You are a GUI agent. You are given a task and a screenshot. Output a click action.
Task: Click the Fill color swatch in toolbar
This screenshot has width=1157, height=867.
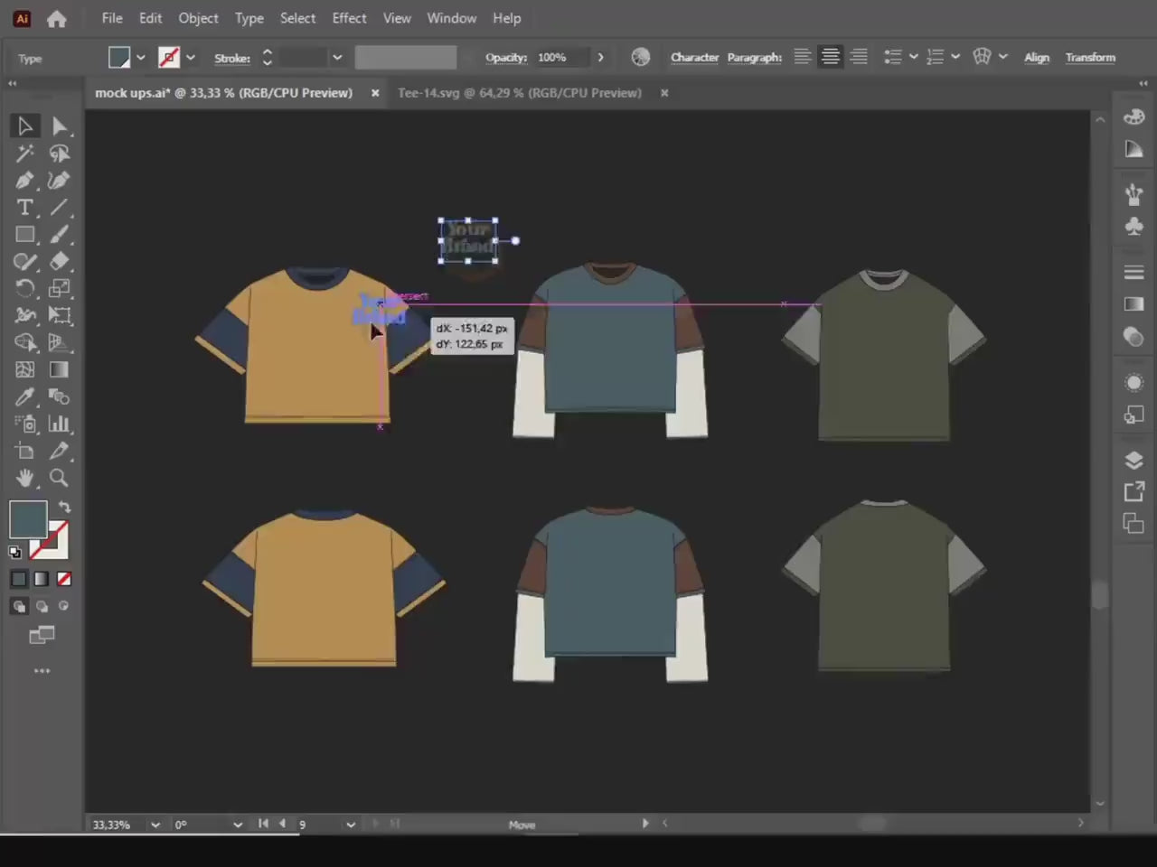[28, 519]
